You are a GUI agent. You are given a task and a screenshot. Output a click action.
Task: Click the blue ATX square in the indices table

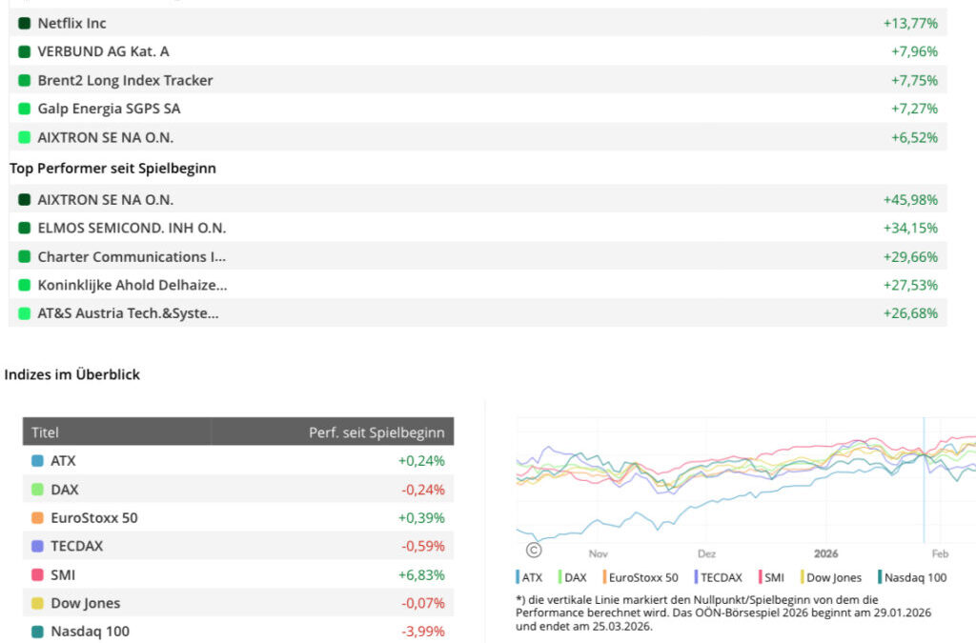click(37, 461)
